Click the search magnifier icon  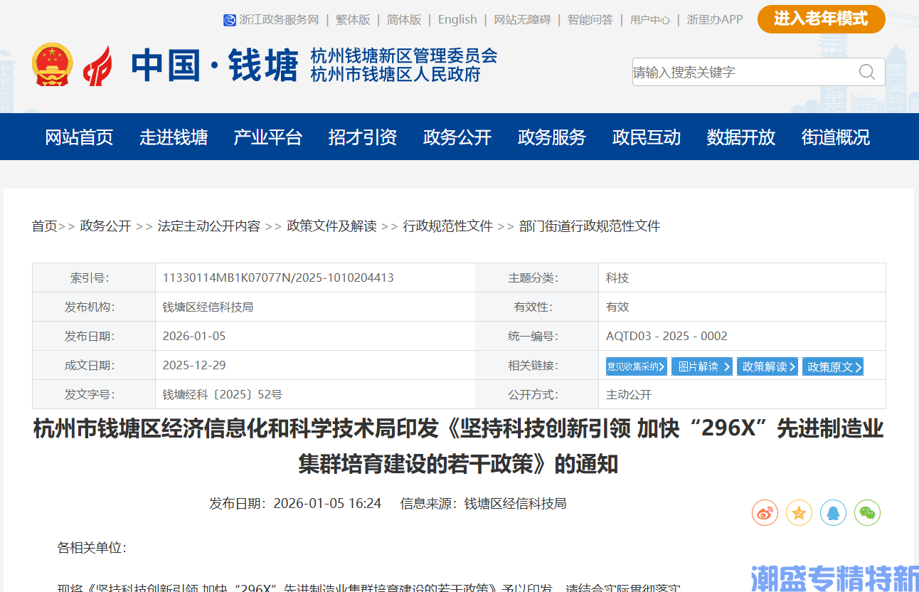point(866,72)
